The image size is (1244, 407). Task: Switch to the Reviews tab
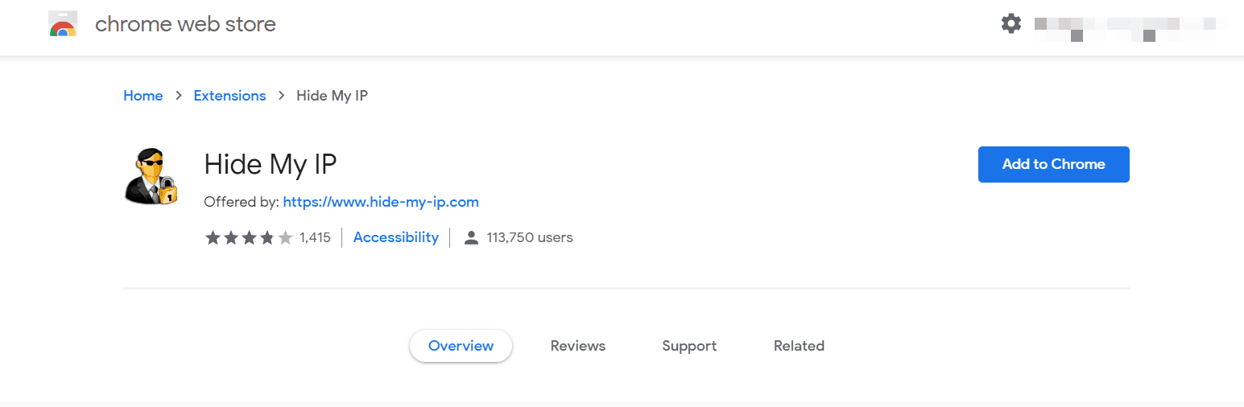(x=578, y=346)
